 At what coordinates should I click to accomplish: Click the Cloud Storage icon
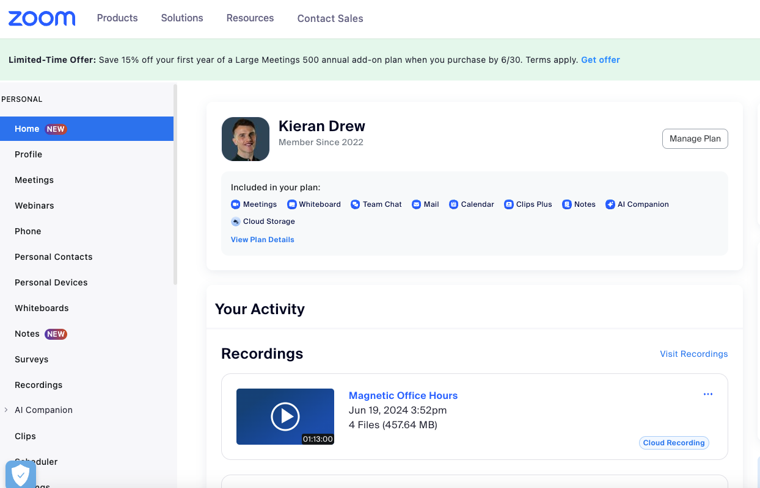(236, 221)
